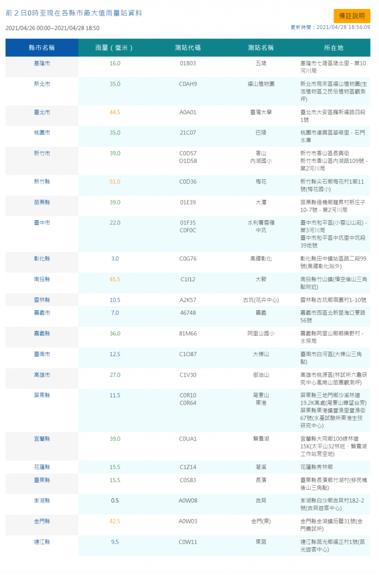Select the 嘉義市 row name
The image size is (379, 575).
coord(42,313)
